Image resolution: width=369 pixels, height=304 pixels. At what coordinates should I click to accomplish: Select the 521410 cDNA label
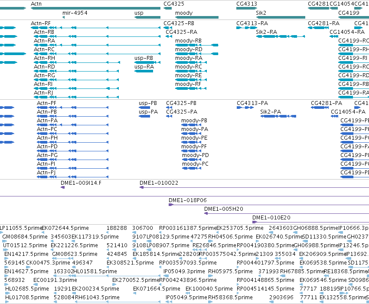click(117, 245)
